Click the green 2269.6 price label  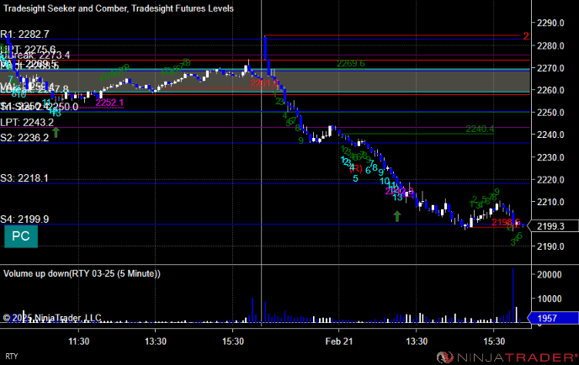tap(350, 63)
